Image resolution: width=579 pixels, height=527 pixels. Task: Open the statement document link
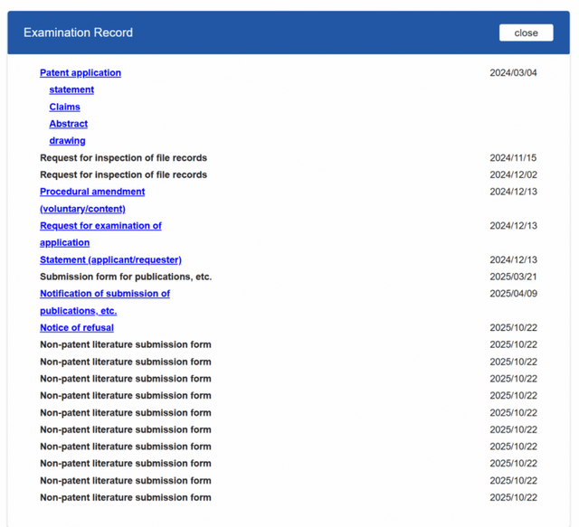pyautogui.click(x=71, y=89)
